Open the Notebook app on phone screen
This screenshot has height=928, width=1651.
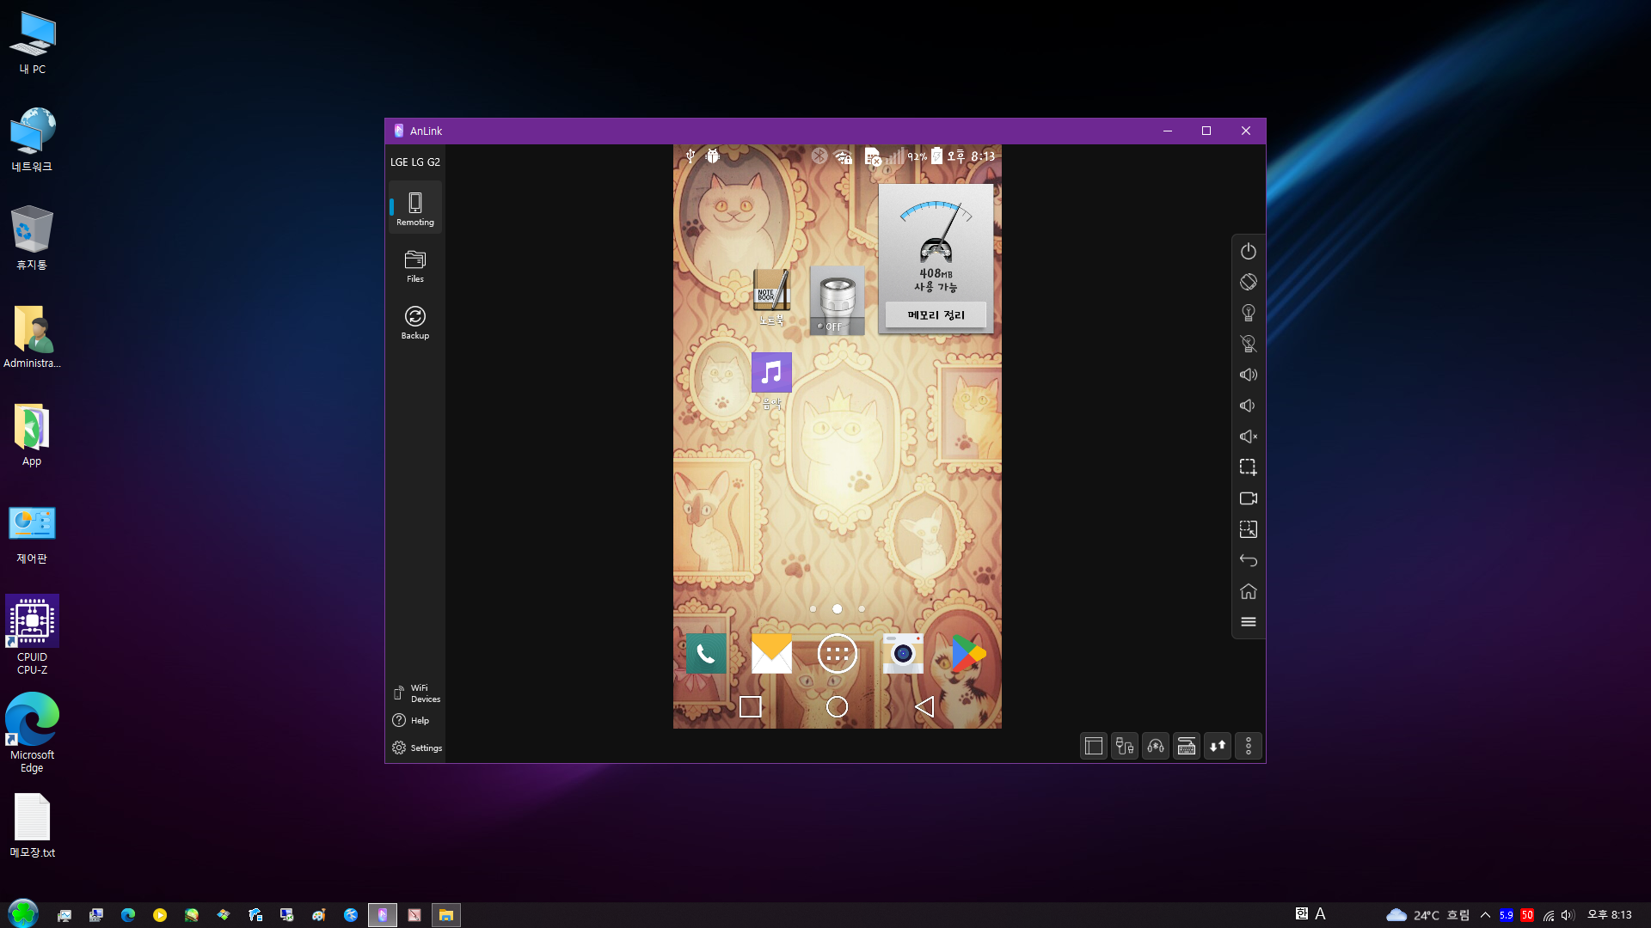click(x=771, y=296)
